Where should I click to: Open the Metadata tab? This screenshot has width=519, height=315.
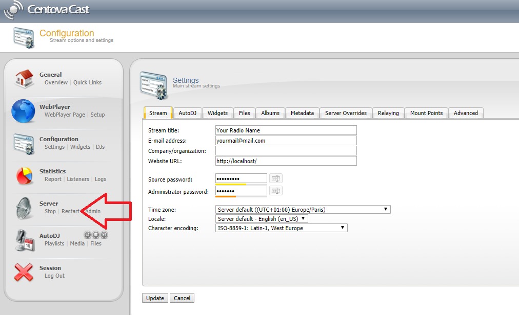302,113
